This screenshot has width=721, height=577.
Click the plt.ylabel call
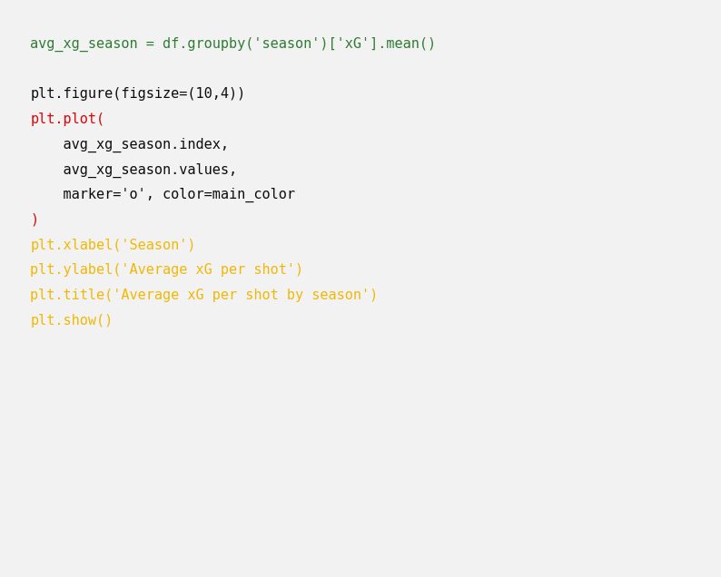click(x=71, y=269)
